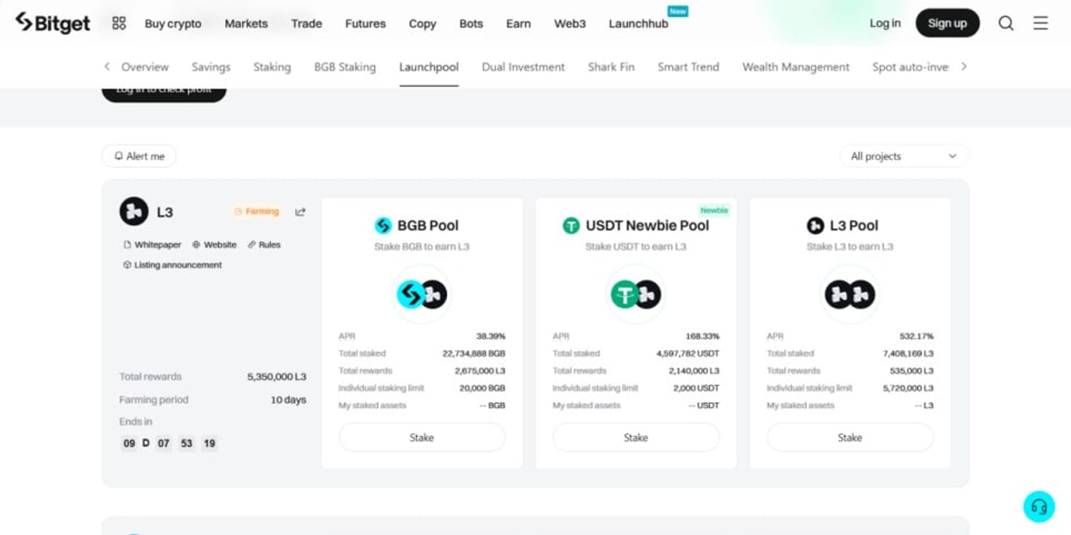The image size is (1071, 535).
Task: Click Stake in the USDT Newbie Pool
Action: [x=636, y=438]
